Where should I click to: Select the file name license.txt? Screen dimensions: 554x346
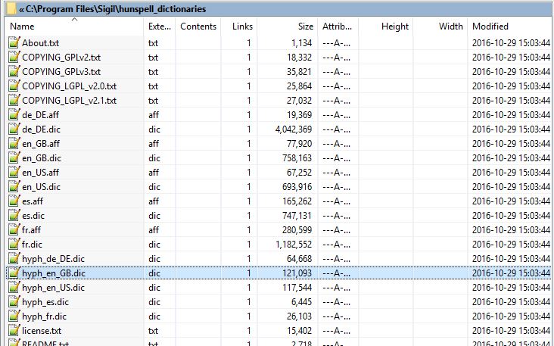click(42, 331)
